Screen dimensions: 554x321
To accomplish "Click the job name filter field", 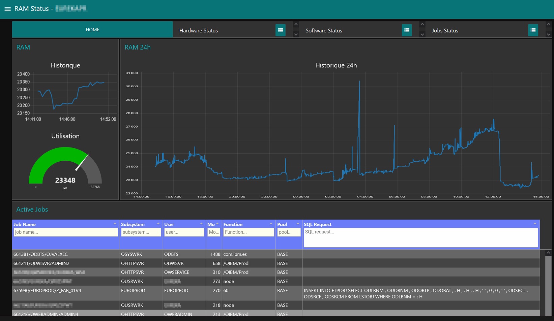I will coord(66,232).
